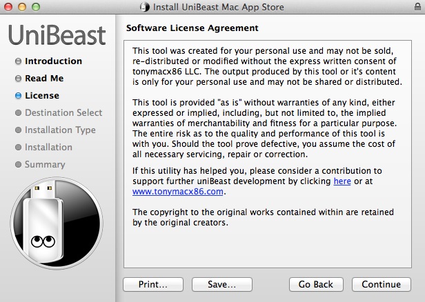Open the 'here' contribution link

(342, 181)
